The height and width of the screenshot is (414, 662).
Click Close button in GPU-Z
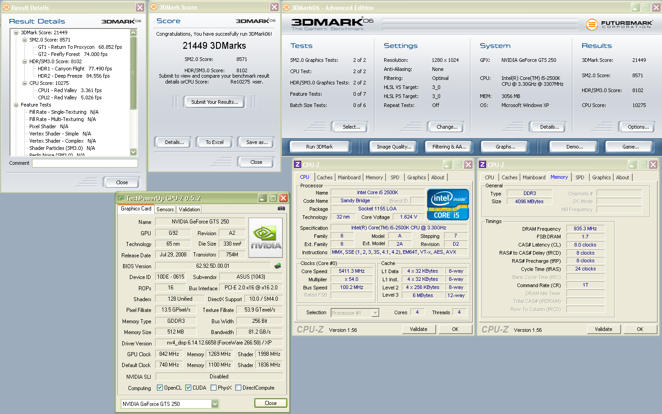(271, 403)
